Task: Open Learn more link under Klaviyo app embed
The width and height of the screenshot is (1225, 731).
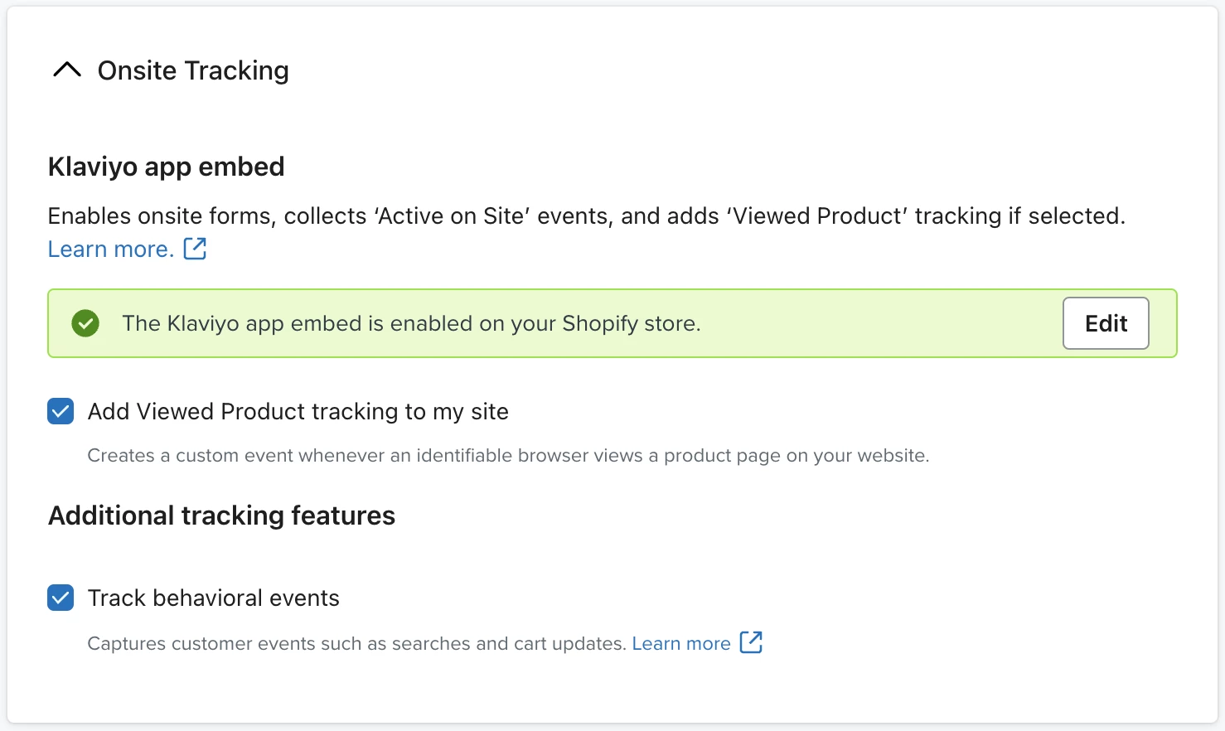Action: [110, 249]
